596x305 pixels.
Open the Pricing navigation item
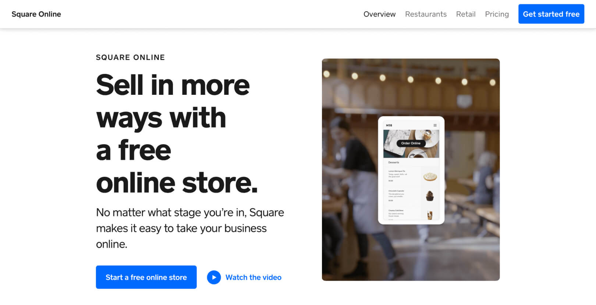click(x=497, y=14)
